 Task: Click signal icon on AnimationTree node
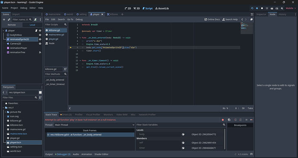(x=40, y=52)
